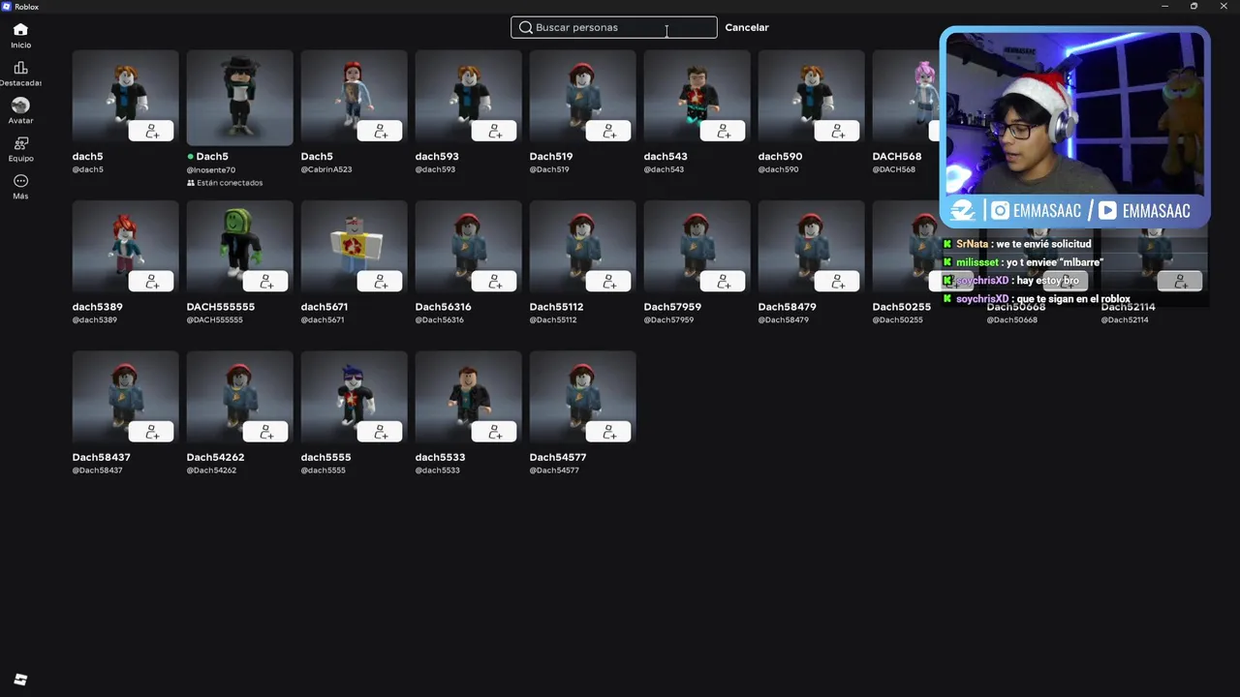Send friend request to Dach54577

(608, 432)
